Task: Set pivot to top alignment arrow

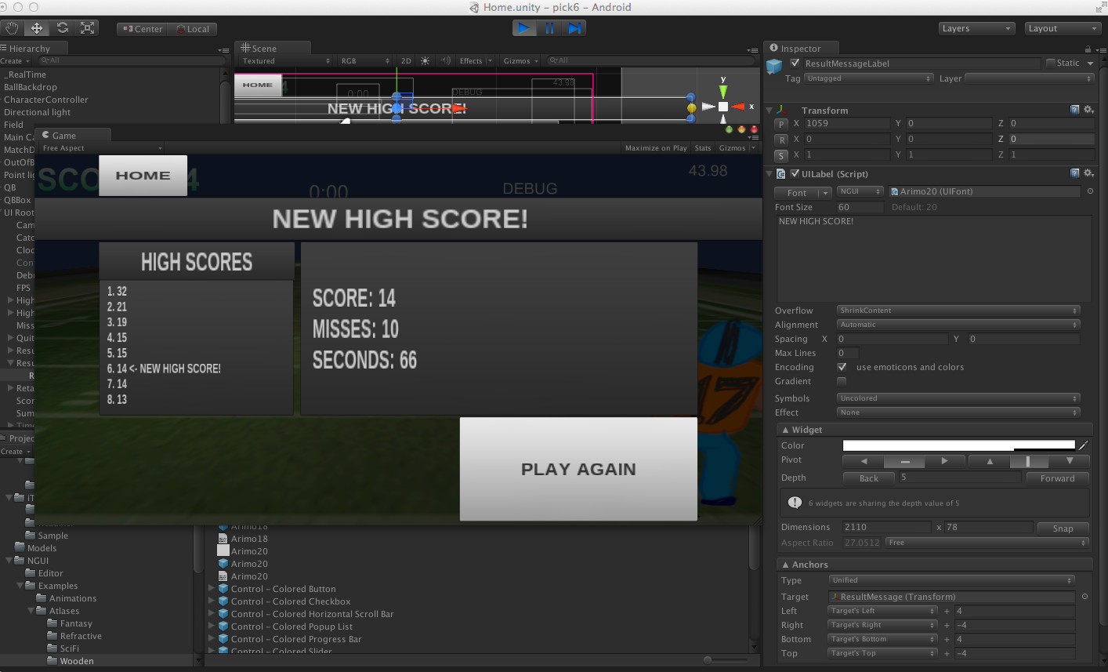Action: tap(990, 461)
